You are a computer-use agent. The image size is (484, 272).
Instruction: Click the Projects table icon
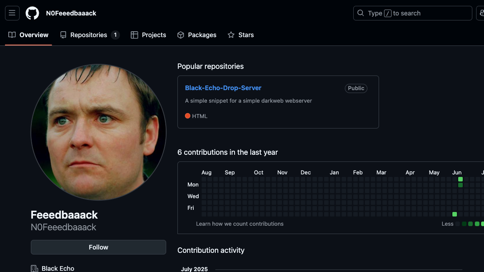(134, 35)
